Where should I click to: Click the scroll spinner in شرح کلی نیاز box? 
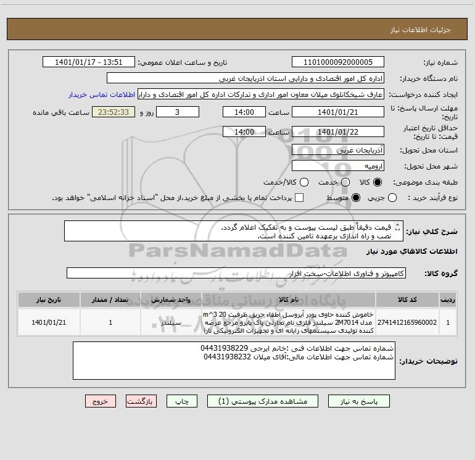398,227
